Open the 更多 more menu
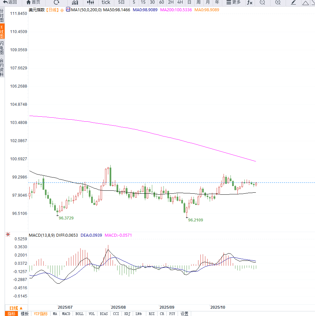 tap(233, 2)
